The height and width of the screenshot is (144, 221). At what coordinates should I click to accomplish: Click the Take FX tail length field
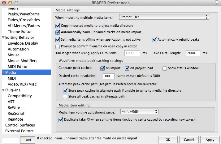pos(193,53)
